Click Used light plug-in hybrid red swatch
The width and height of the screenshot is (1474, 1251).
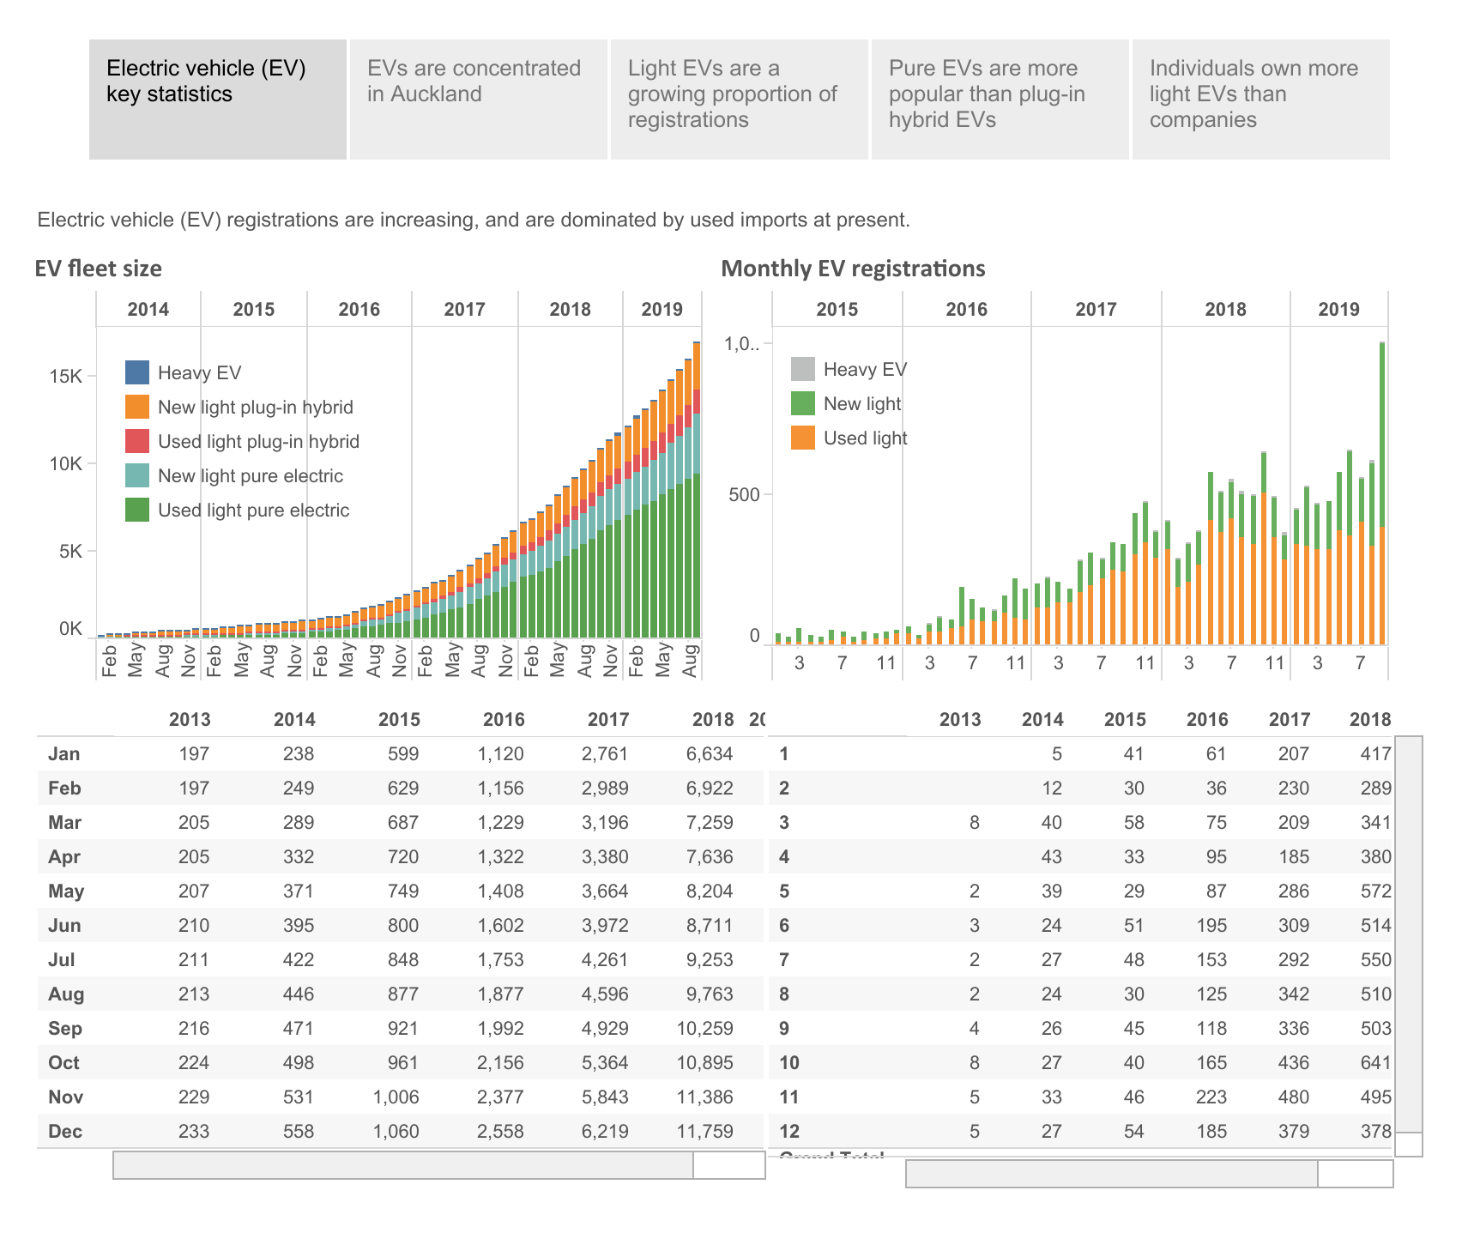pos(137,441)
